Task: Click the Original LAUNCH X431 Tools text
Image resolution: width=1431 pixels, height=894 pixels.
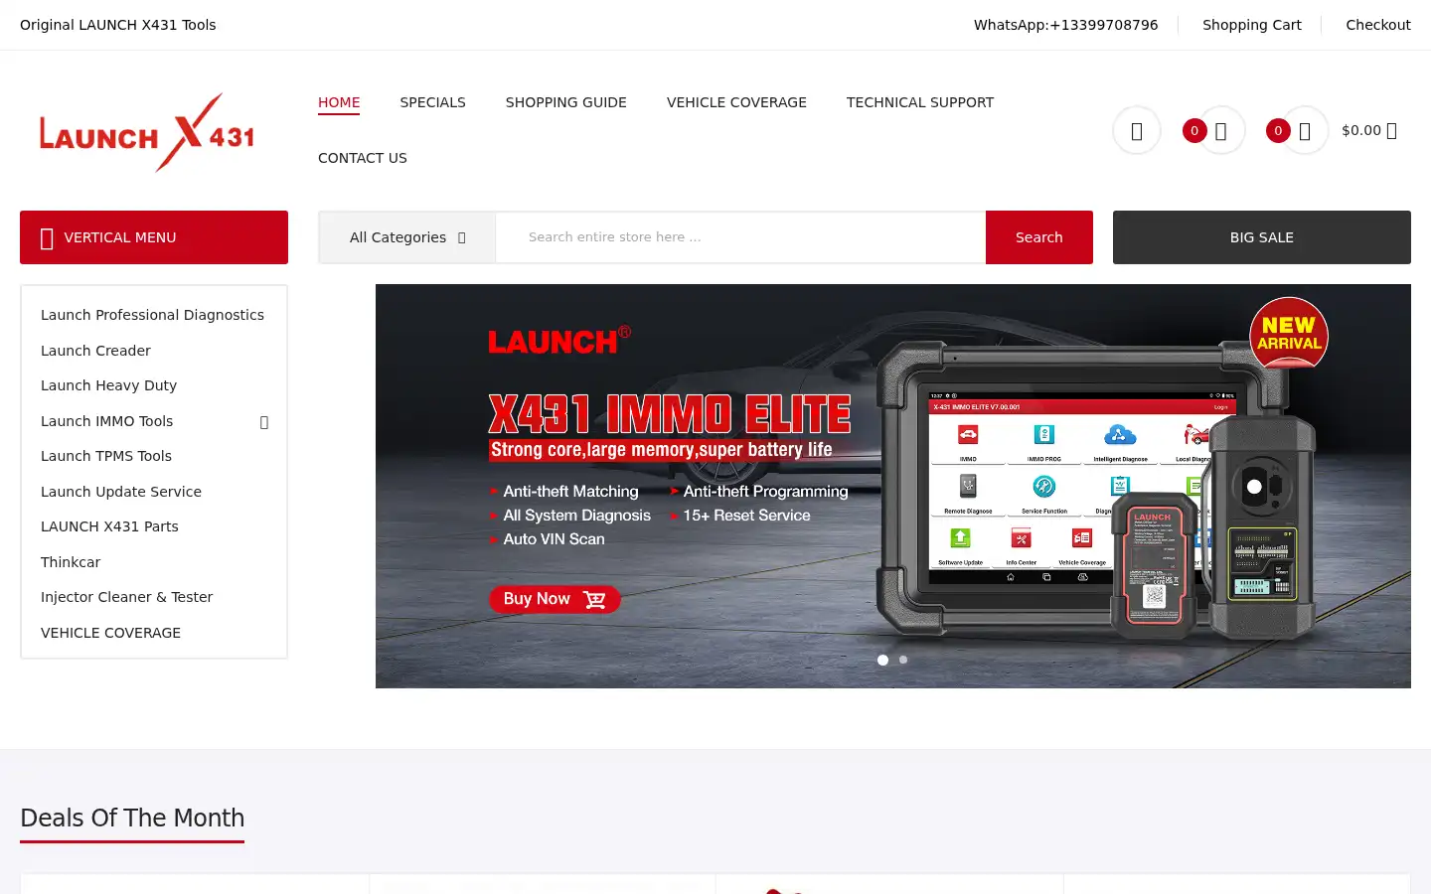Action: coord(117,25)
